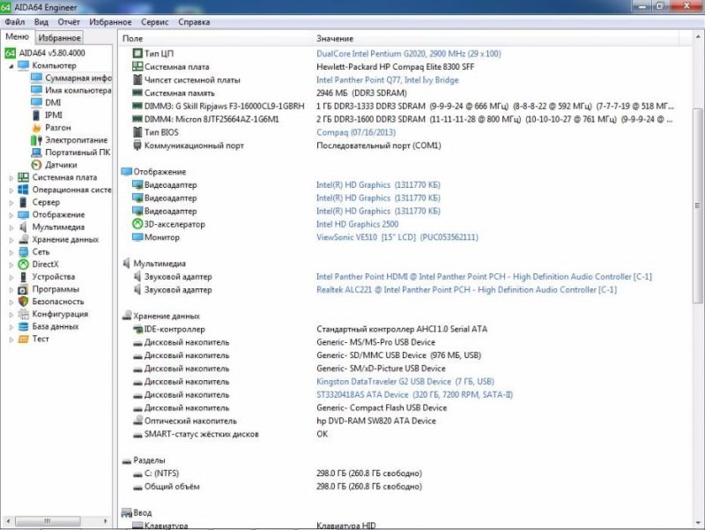Click the DirectX icon in sidebar
Screen dimensions: 705x530
point(23,265)
